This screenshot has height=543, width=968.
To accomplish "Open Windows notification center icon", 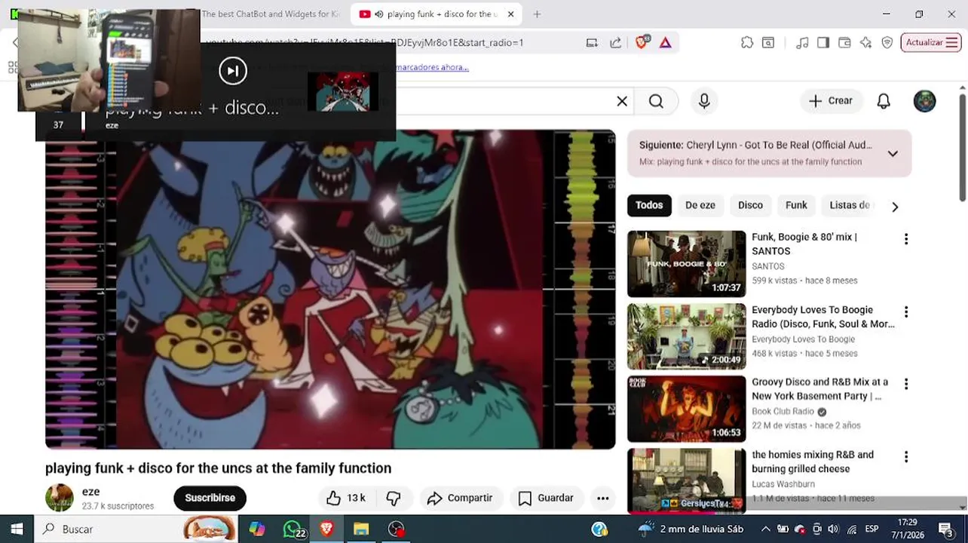I will click(946, 529).
